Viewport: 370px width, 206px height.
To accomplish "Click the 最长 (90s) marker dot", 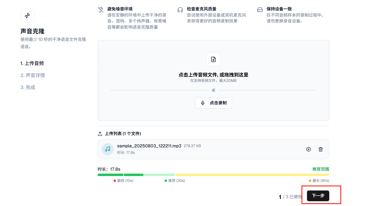I will tap(310, 180).
